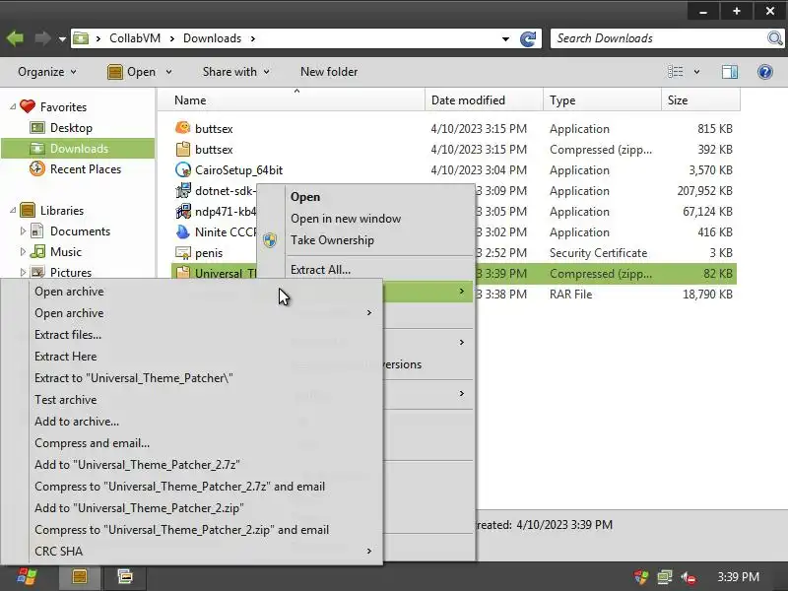Click first Open archive submenu entry
The height and width of the screenshot is (591, 788).
(69, 292)
